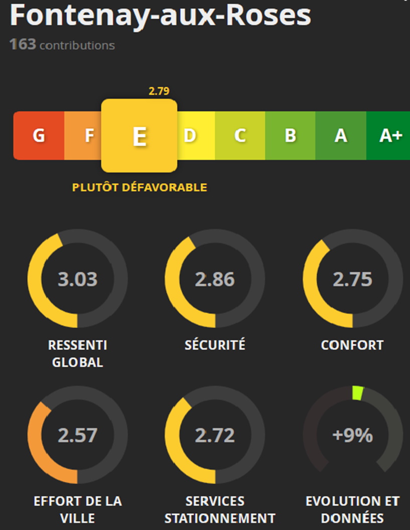Click the 163 contributions text
The width and height of the screenshot is (410, 530).
[62, 45]
